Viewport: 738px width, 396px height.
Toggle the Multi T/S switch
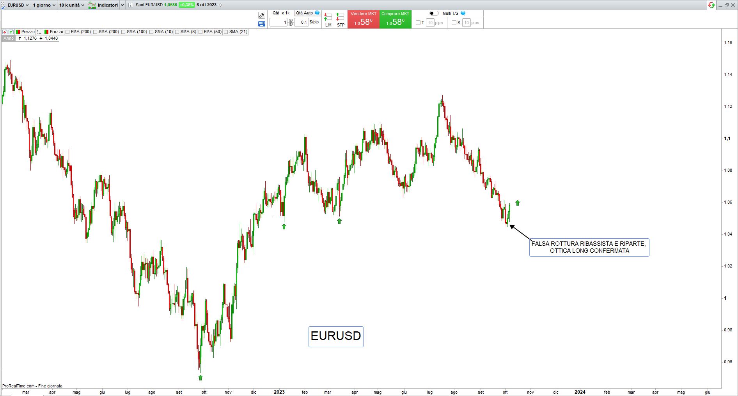(x=434, y=13)
